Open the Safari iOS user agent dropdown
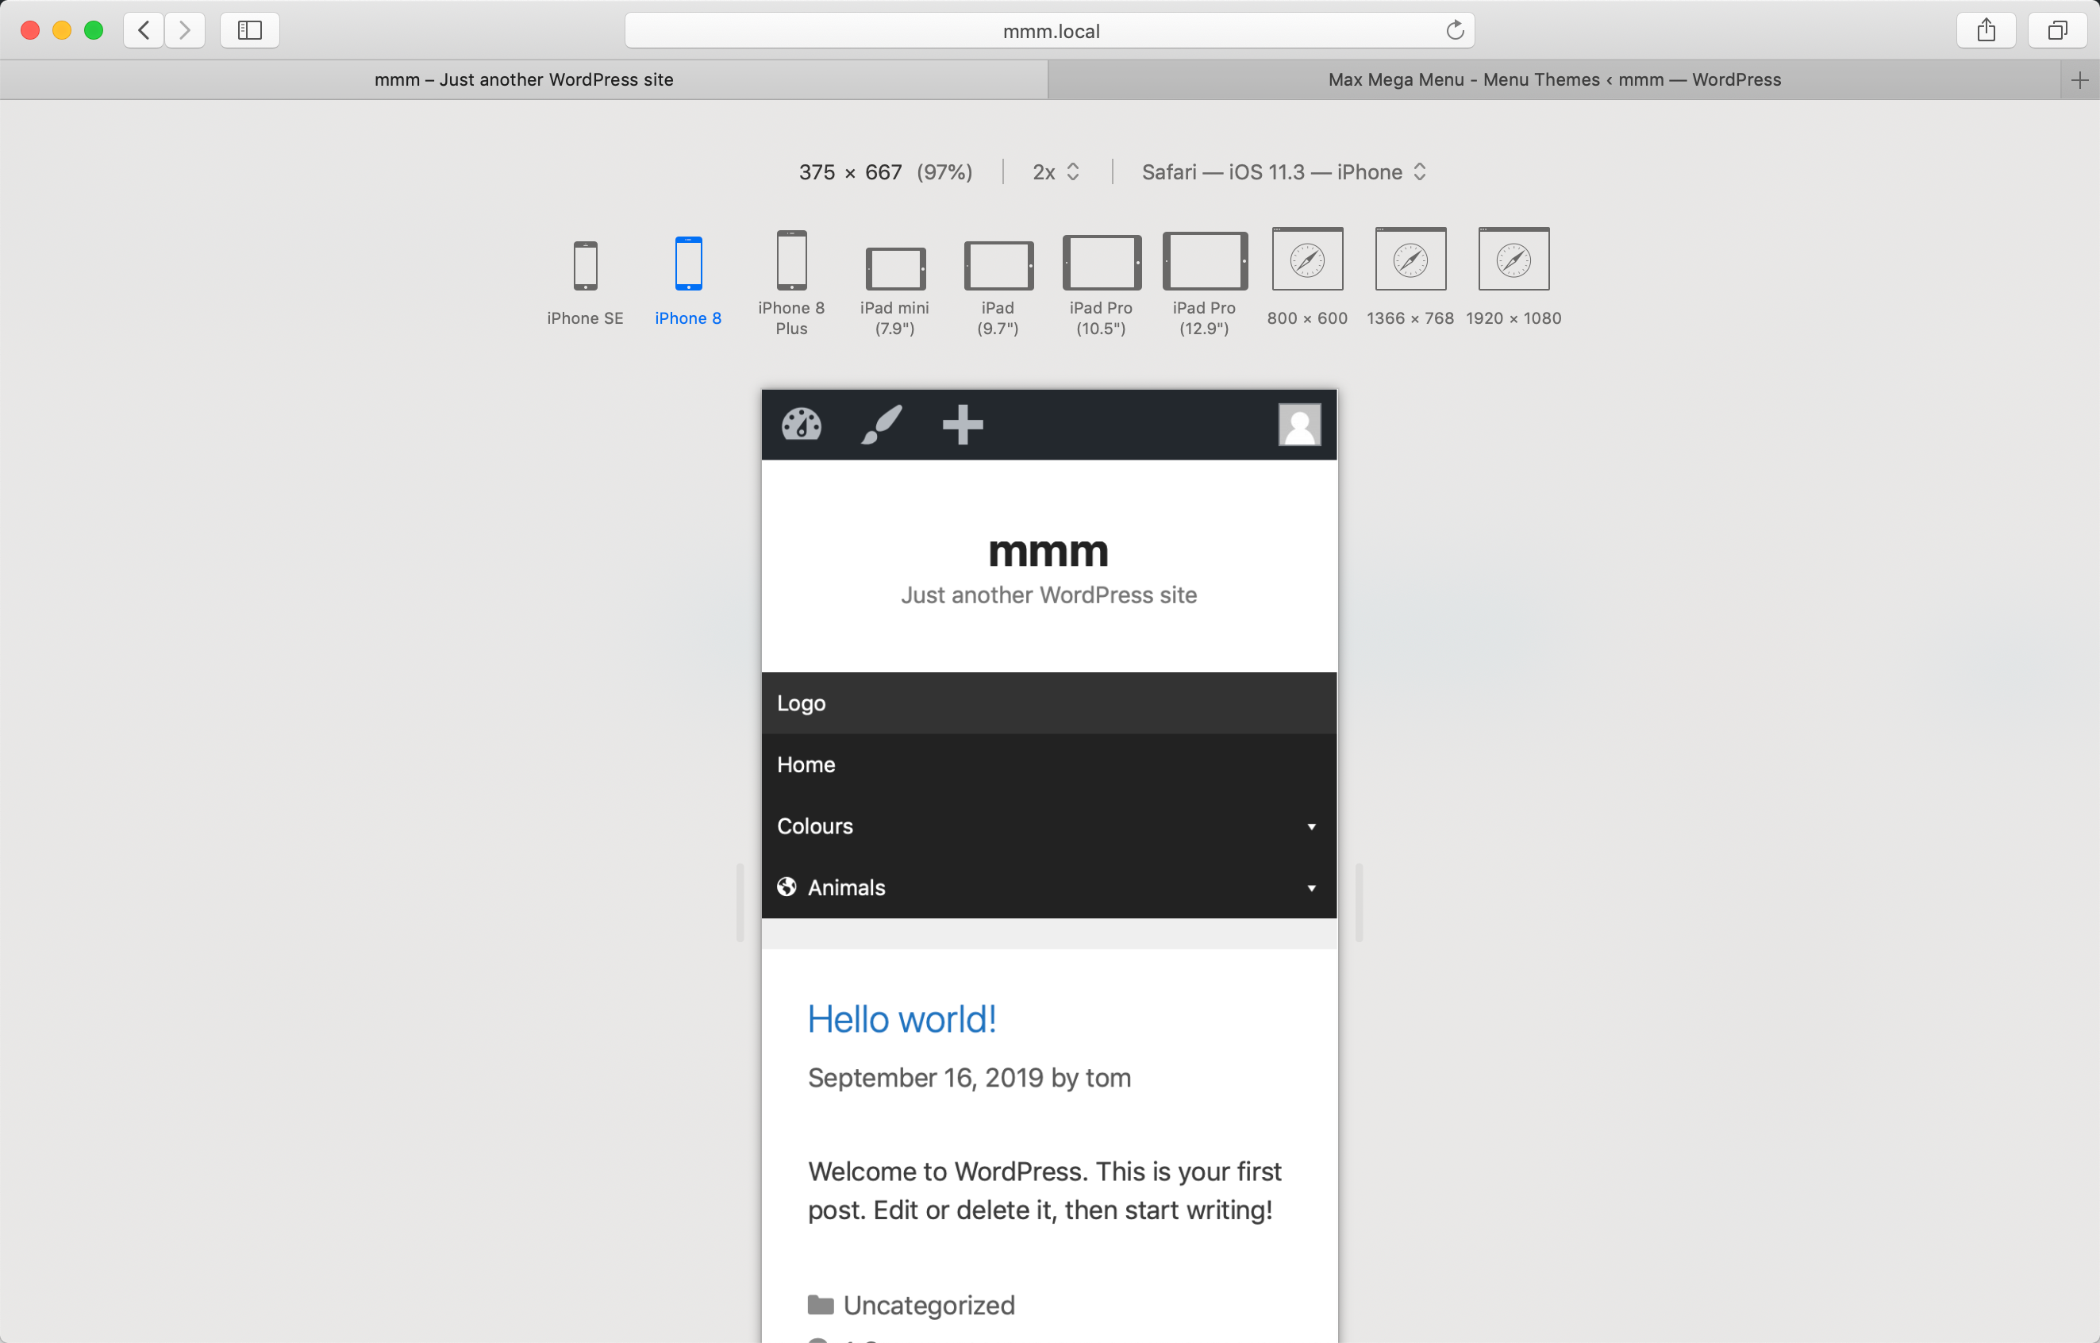 1283,171
